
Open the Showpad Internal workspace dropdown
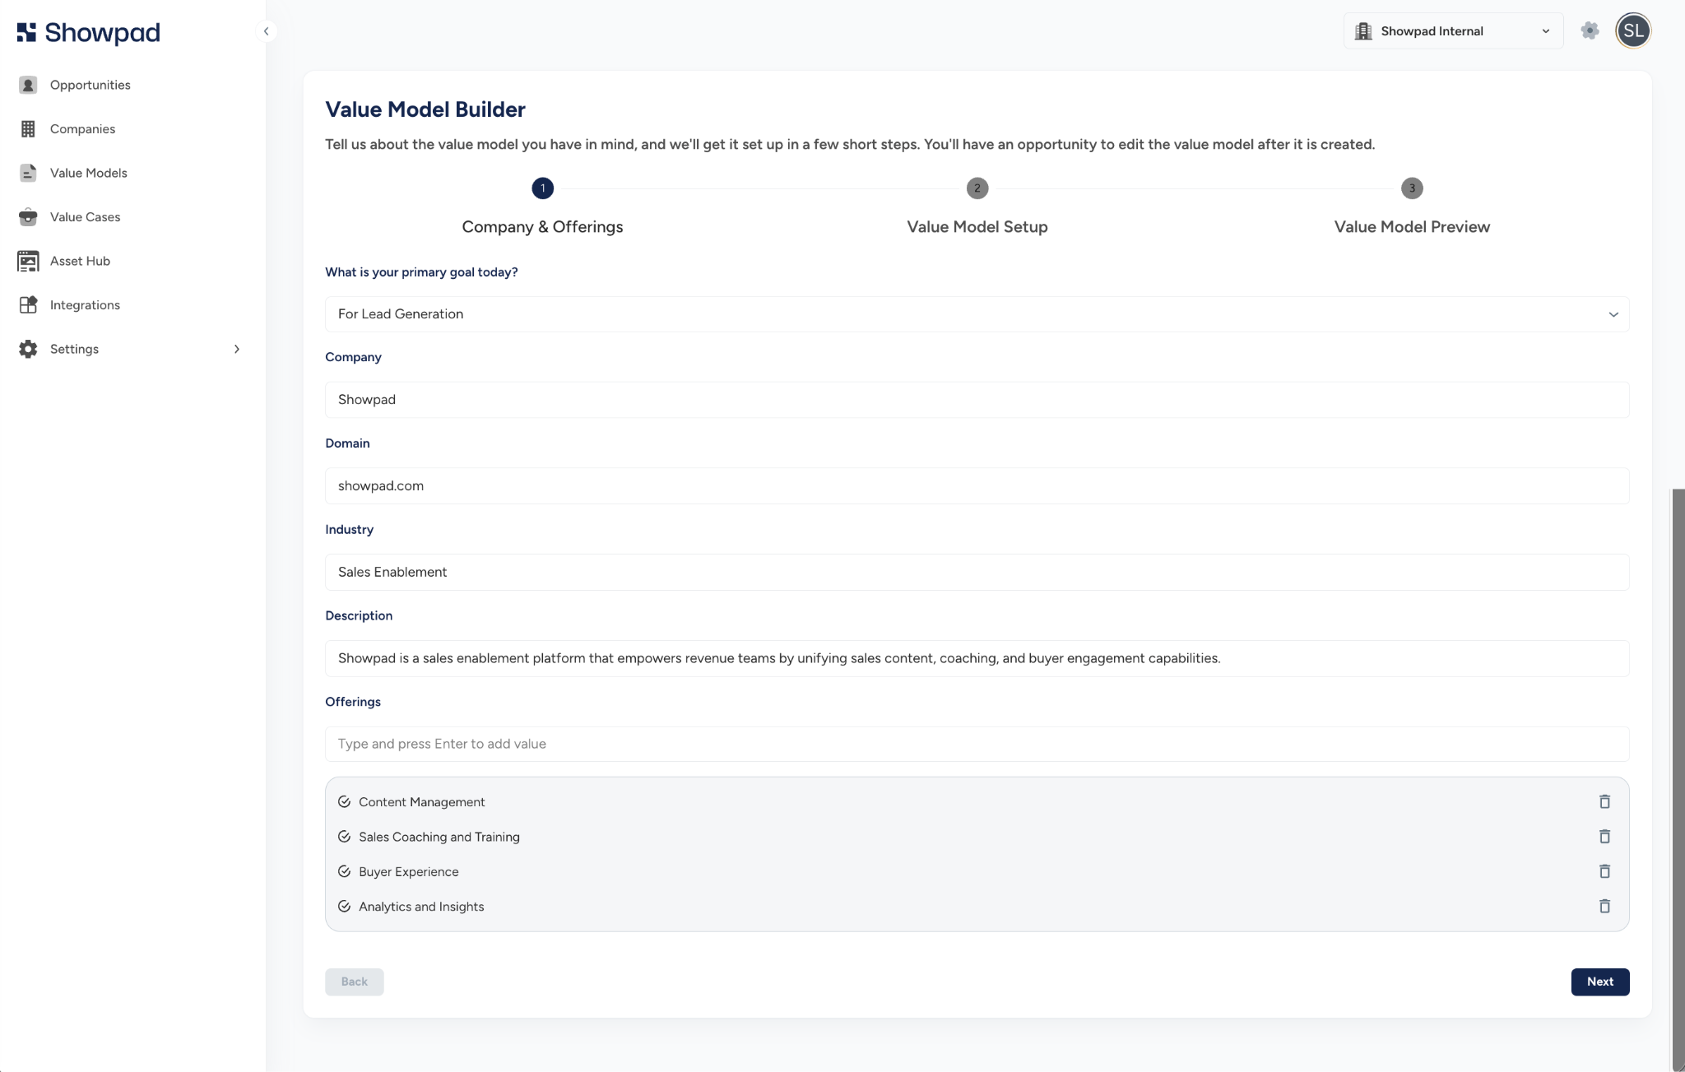[1453, 31]
